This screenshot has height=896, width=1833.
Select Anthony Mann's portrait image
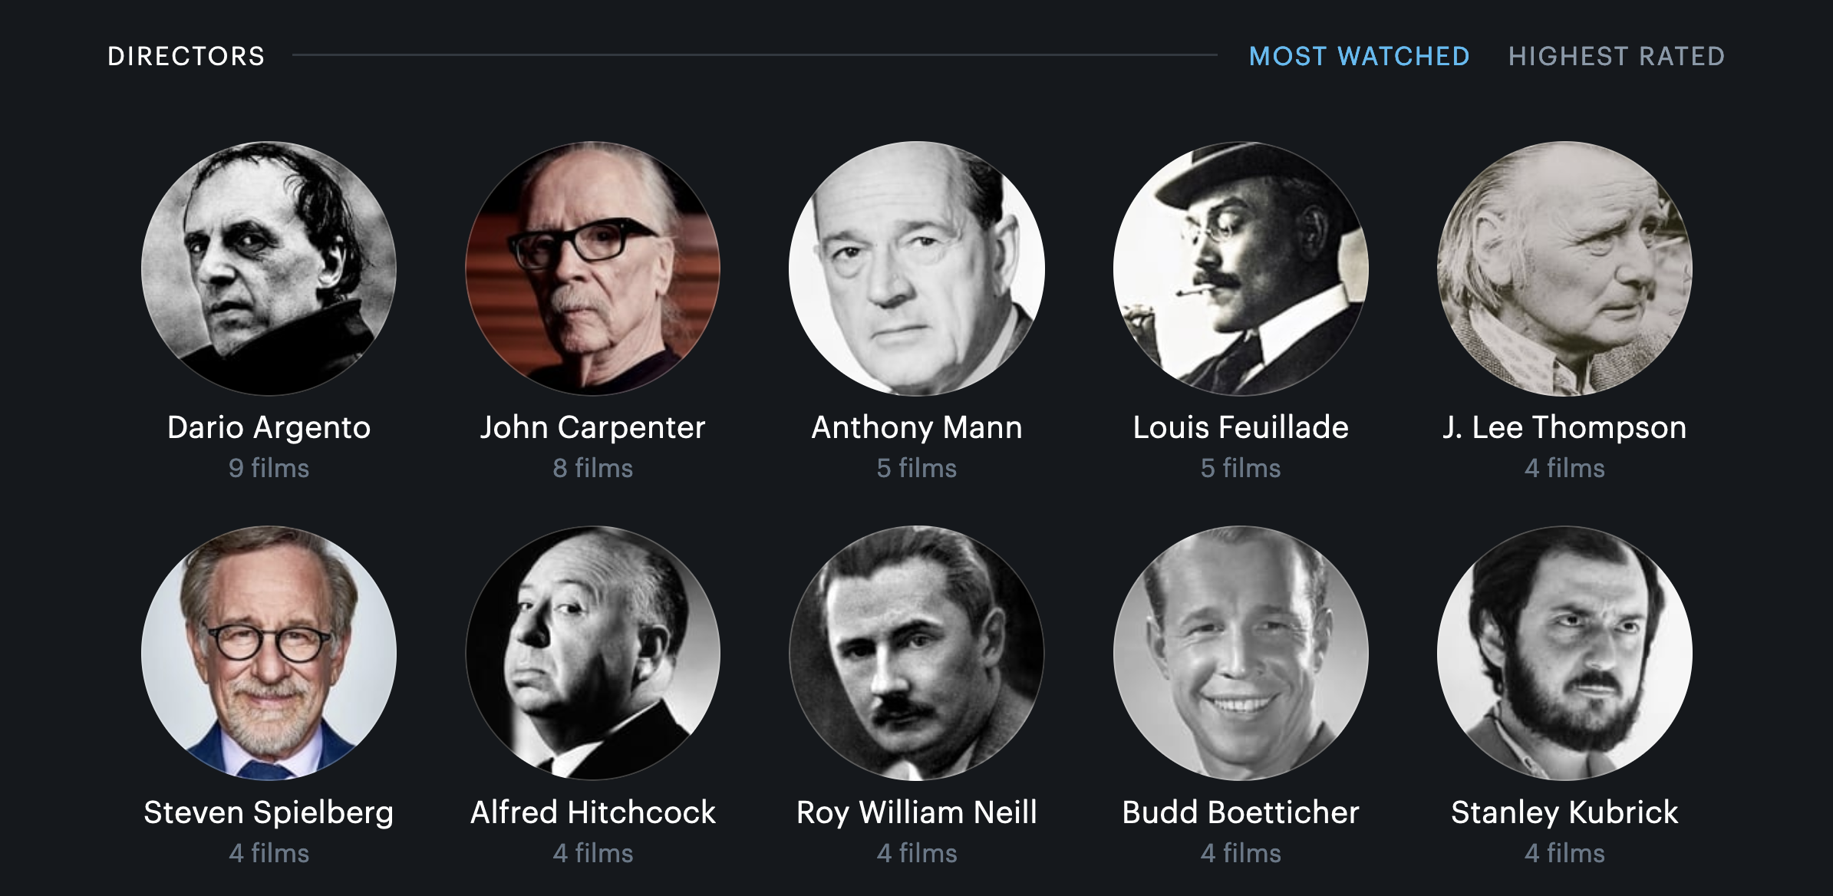tap(916, 268)
